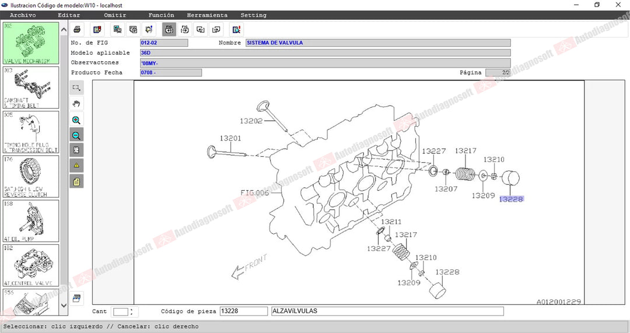Click the lower 13228 lifter label
This screenshot has width=630, height=333.
coord(447,272)
